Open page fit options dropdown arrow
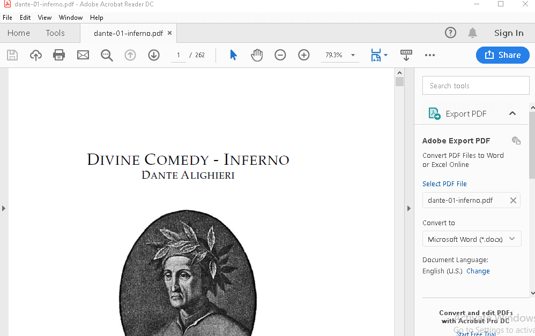535x336 pixels. tap(385, 55)
